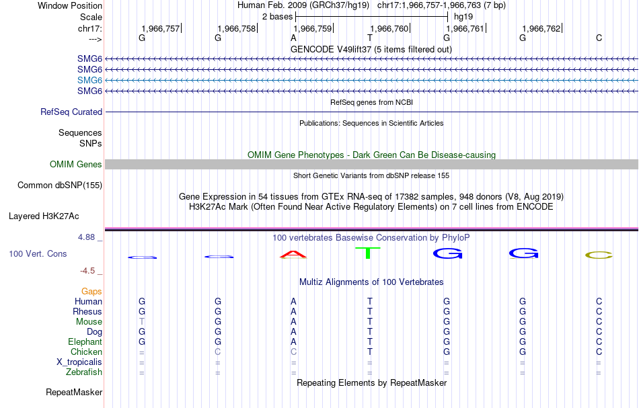Screen dimensions: 639x408
Task: Click the chr17: ruler label
Action: [x=90, y=28]
